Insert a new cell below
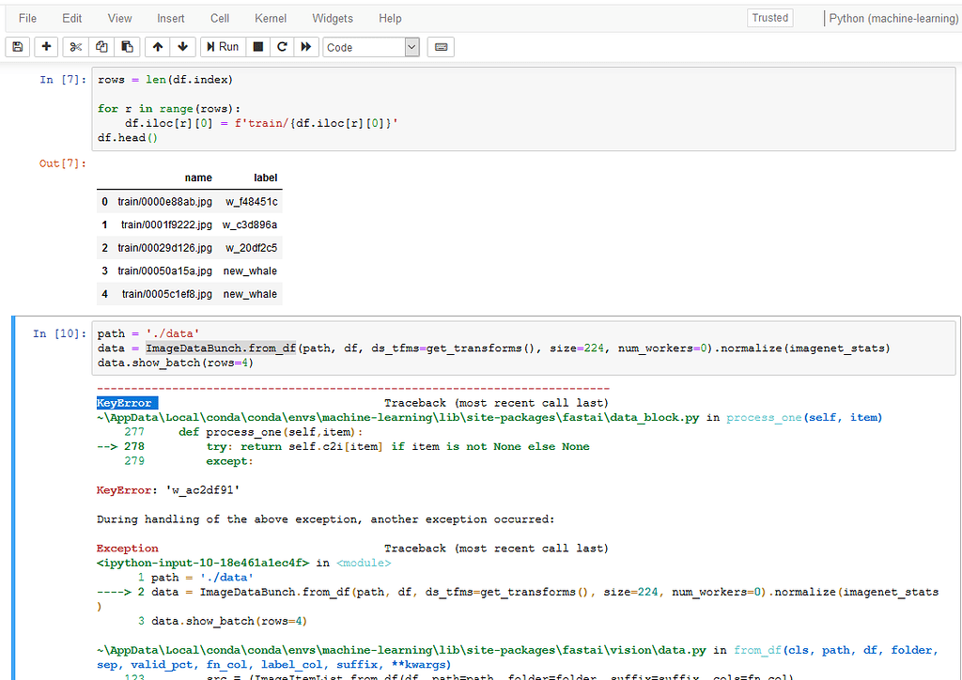The image size is (962, 680). [x=45, y=47]
